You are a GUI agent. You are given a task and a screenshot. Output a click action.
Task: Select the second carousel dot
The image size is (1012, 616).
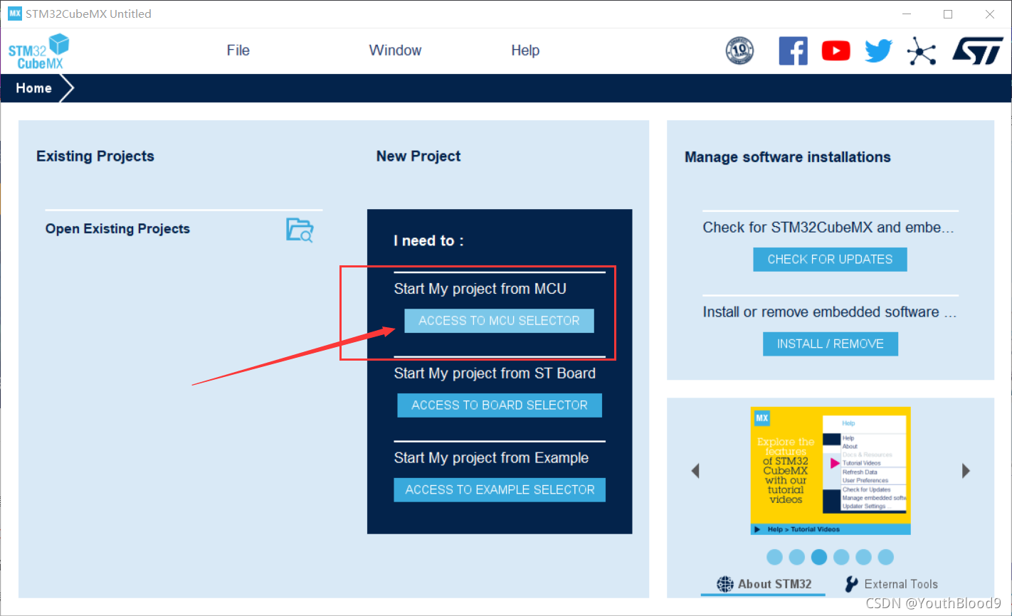(x=797, y=557)
